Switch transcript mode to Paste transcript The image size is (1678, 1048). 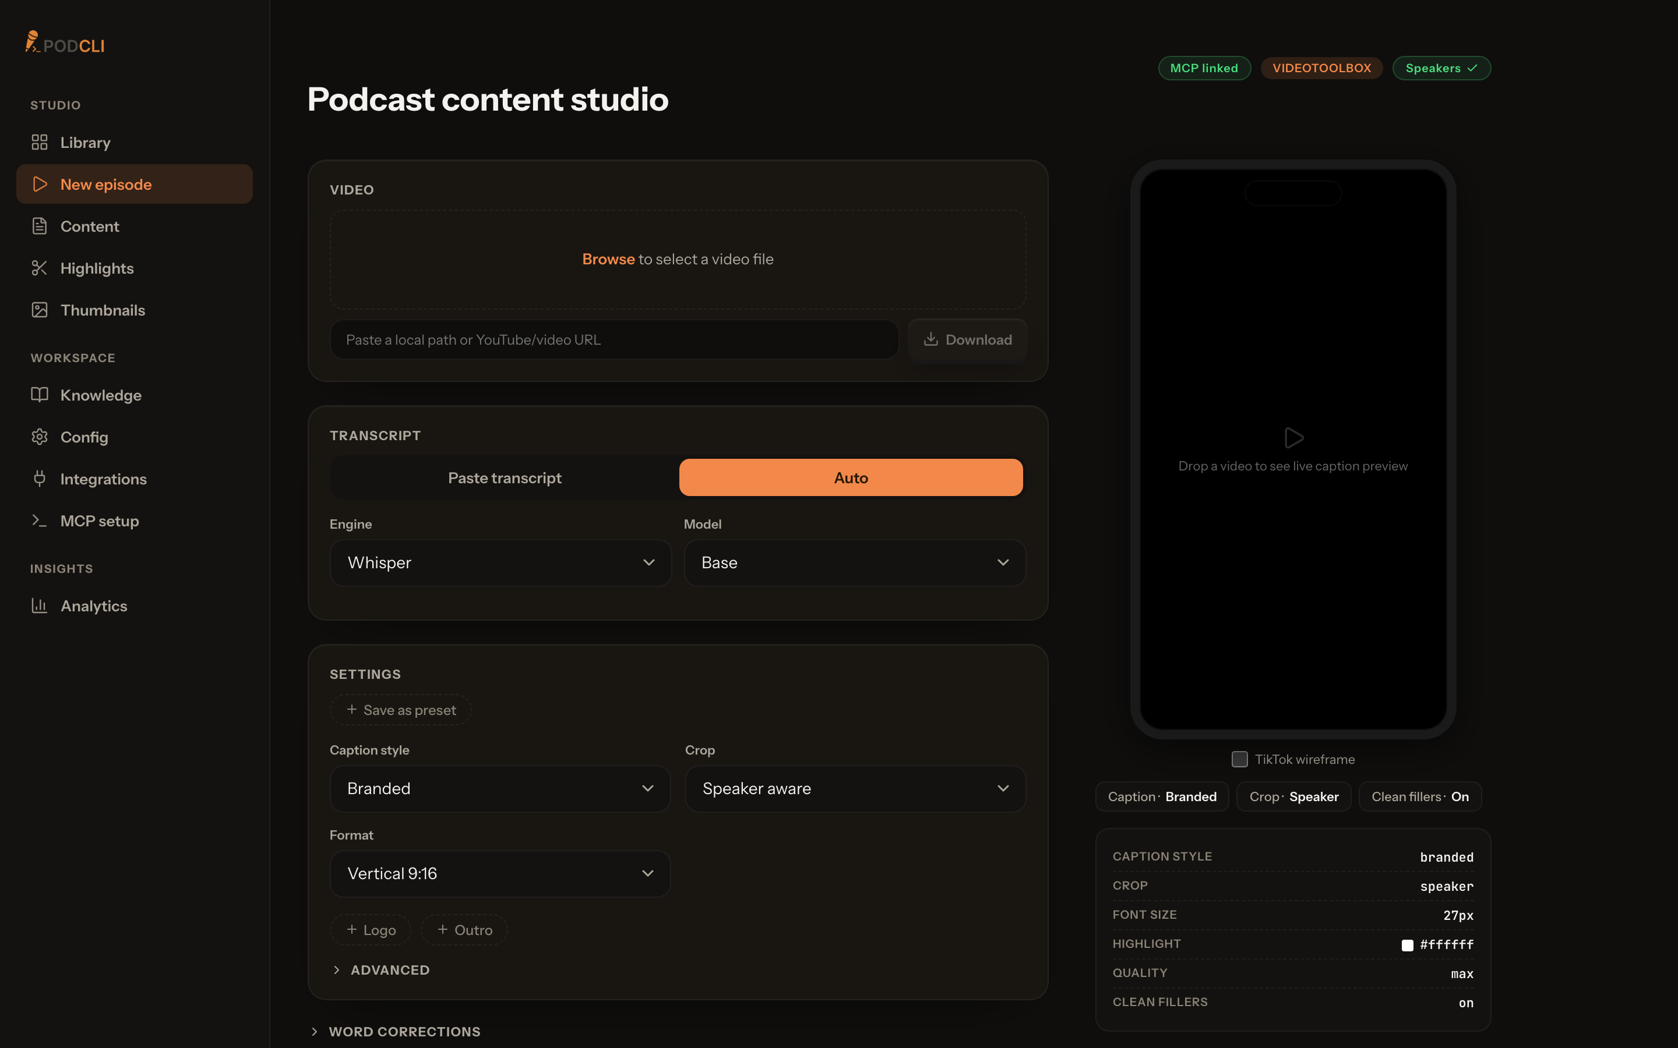[504, 477]
